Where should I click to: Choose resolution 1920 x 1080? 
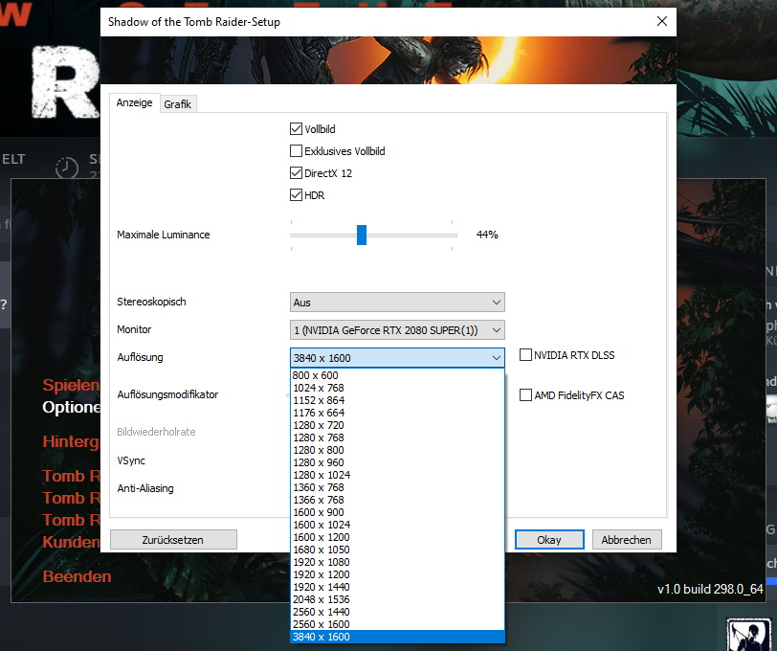click(397, 562)
